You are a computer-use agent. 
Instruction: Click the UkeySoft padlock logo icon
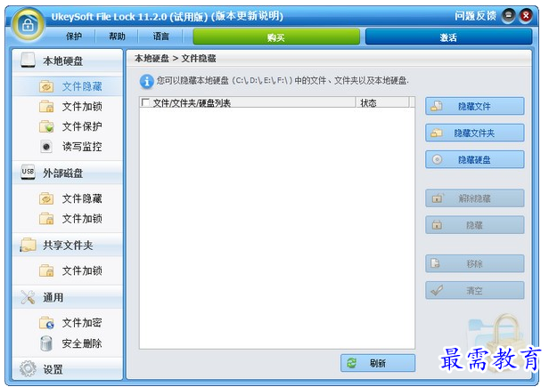point(28,25)
